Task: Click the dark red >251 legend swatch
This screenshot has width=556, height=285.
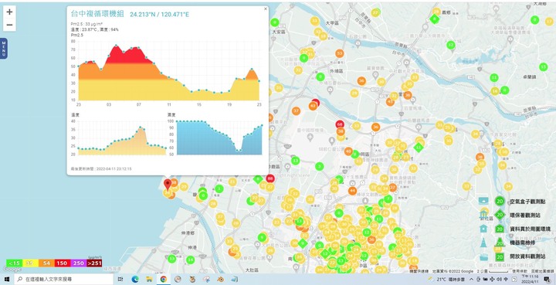Action: coord(94,263)
